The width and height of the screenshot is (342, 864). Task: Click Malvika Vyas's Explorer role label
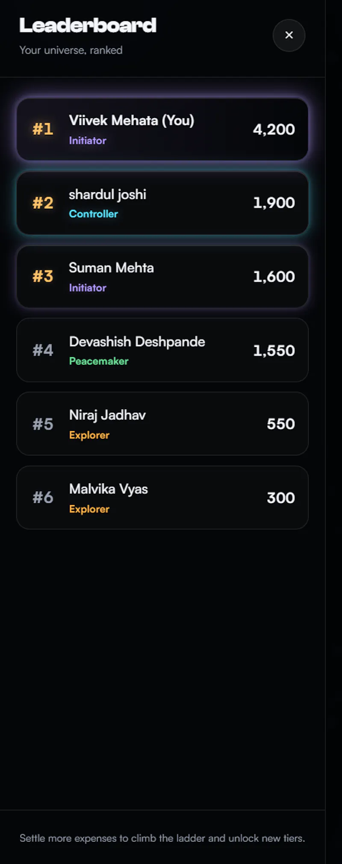click(89, 509)
